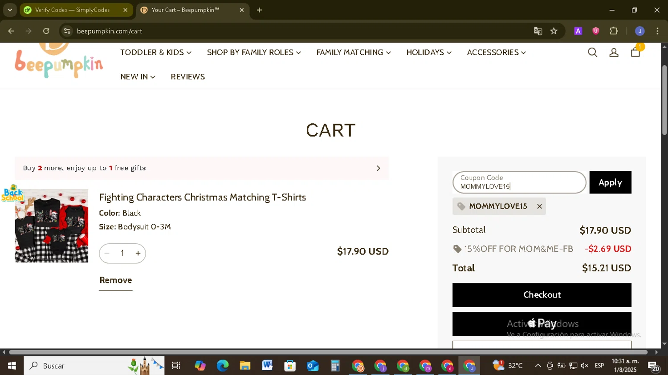Open the account profile icon

click(614, 52)
